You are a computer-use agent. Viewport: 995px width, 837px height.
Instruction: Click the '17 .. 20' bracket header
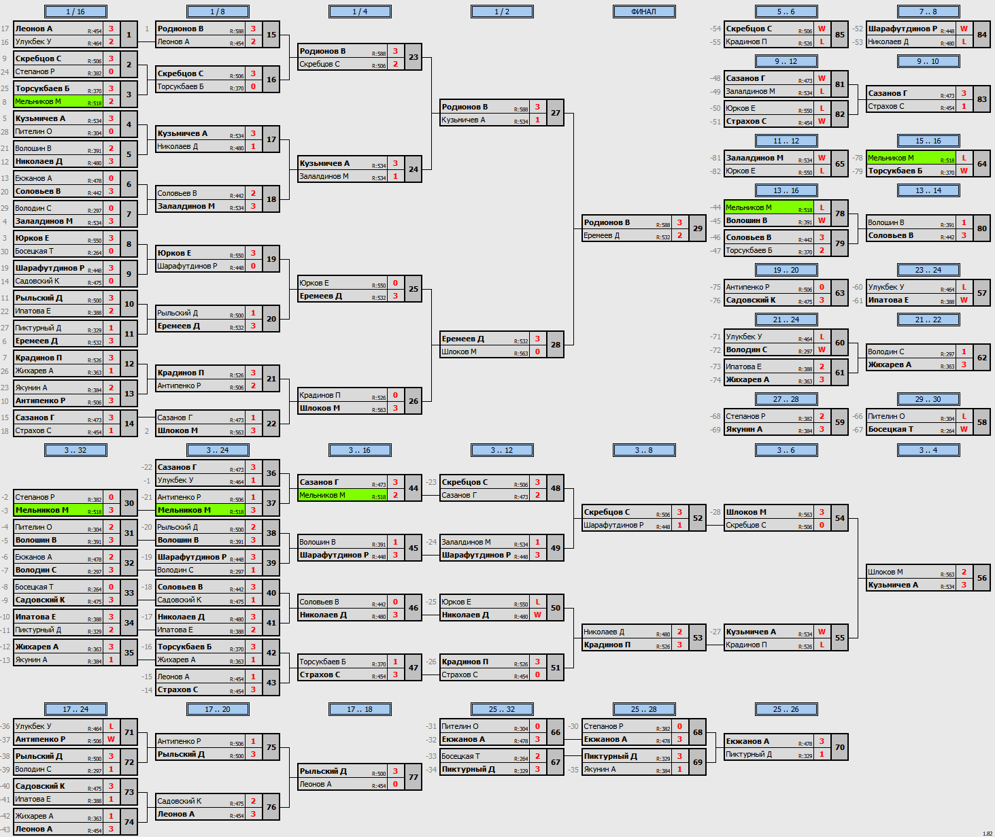(x=218, y=709)
